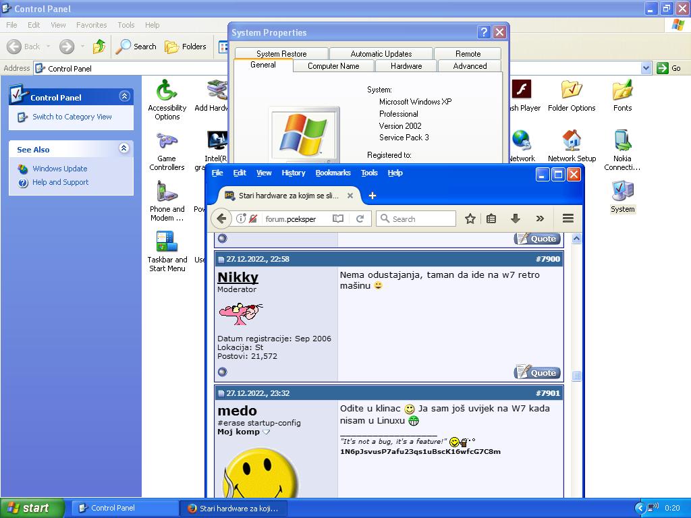Click Search in Control Panel toolbar

136,47
